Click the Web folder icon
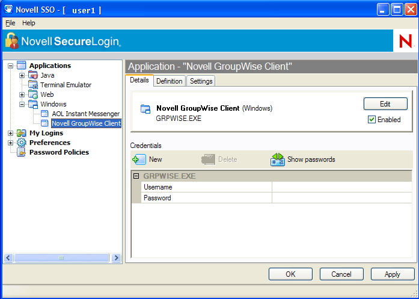Image resolution: width=419 pixels, height=299 pixels. (x=33, y=94)
